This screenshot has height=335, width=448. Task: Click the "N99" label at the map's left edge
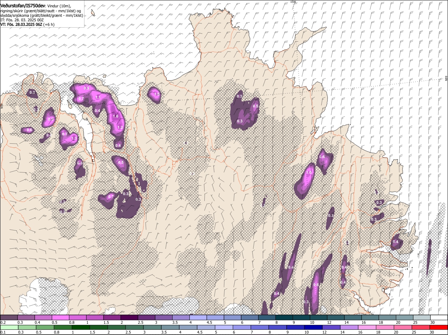click(x=2, y=105)
